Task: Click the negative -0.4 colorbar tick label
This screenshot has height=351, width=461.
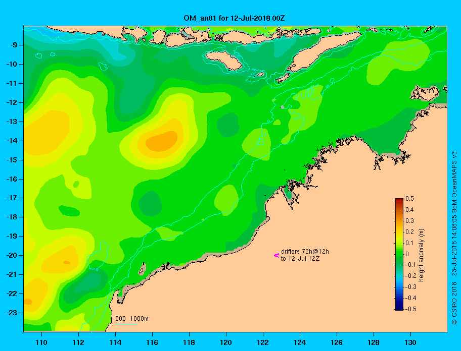Action: (x=411, y=298)
